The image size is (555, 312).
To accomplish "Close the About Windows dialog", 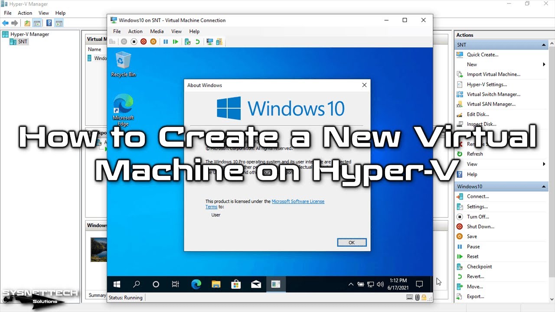I will pyautogui.click(x=364, y=85).
